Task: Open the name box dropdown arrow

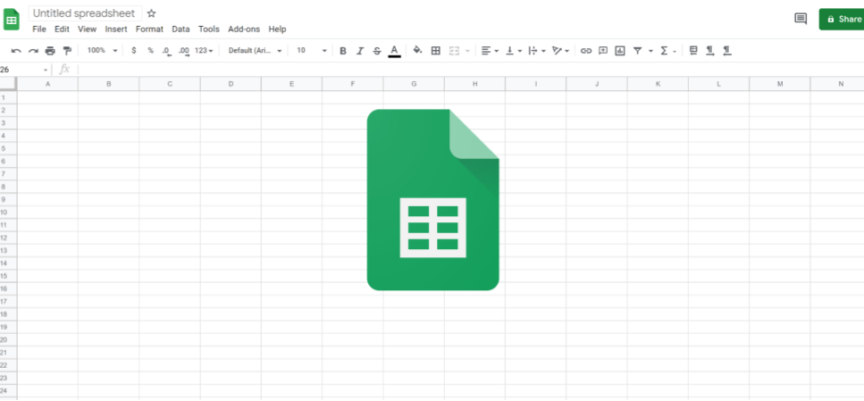Action: 46,70
